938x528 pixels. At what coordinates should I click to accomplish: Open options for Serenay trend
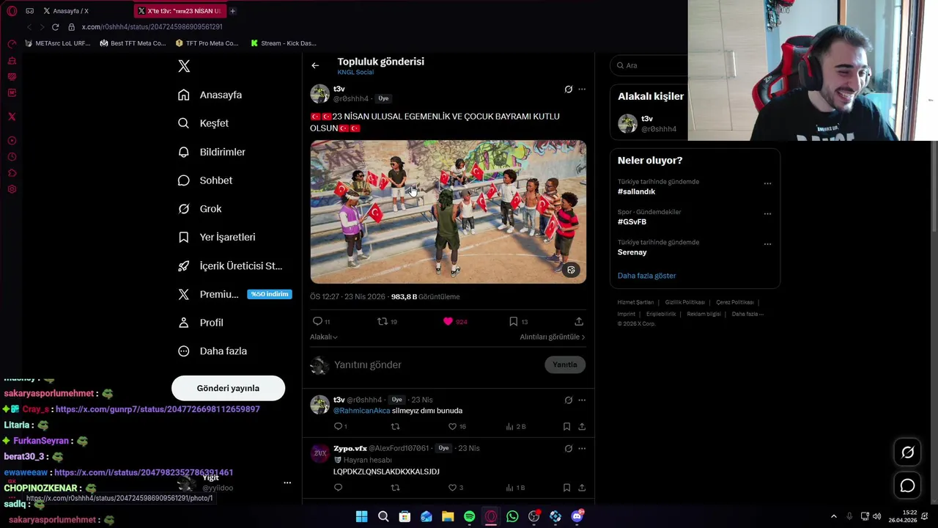pyautogui.click(x=767, y=244)
